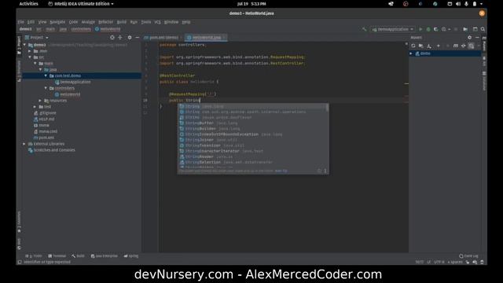Open the Build menu
The height and width of the screenshot is (283, 503).
(122, 22)
